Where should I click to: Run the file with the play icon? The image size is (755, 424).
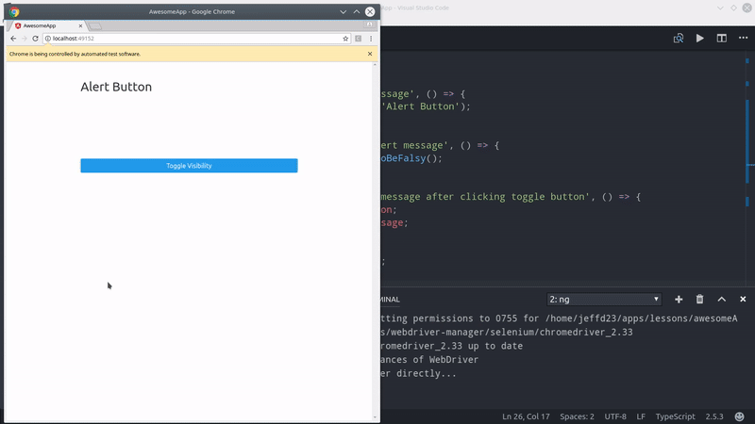(699, 39)
